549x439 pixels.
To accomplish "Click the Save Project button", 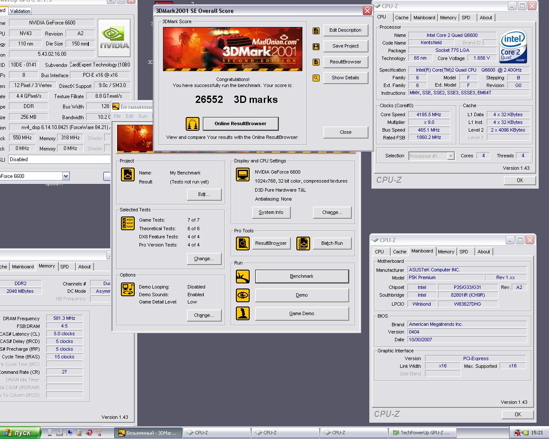I will click(345, 46).
